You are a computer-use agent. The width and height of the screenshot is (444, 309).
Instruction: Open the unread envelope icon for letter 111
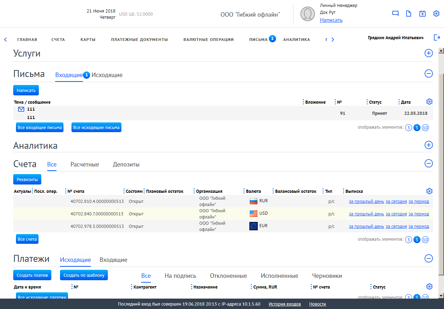21,109
